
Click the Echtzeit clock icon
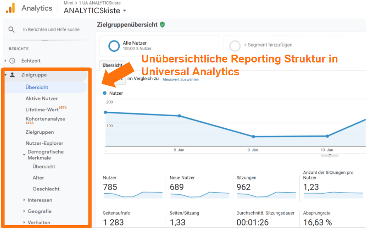click(12, 61)
